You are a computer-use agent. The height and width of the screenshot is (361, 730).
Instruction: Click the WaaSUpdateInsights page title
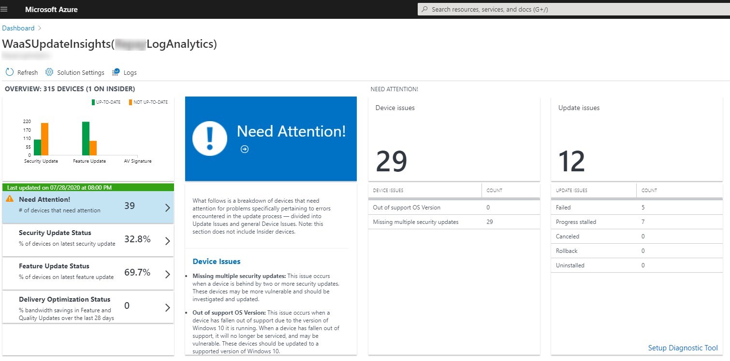109,44
